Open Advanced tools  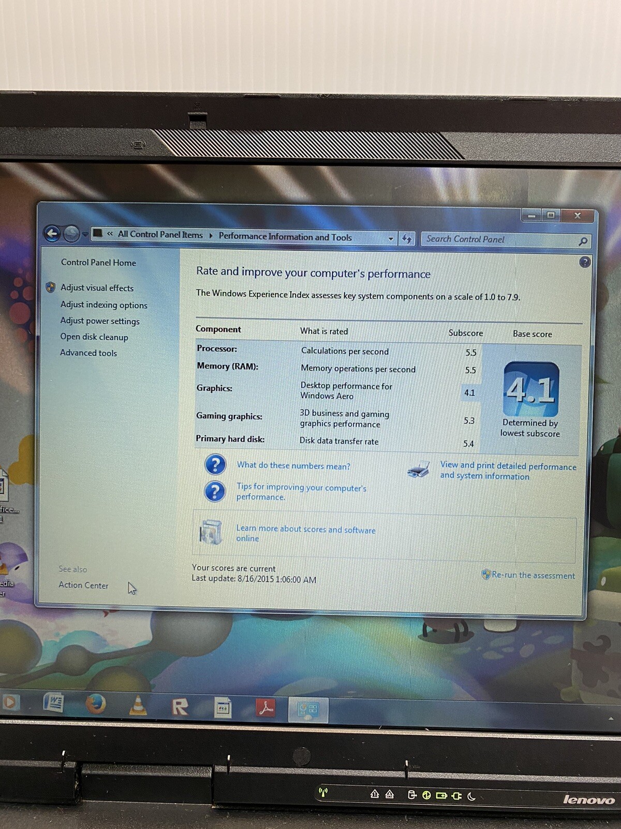pos(88,353)
